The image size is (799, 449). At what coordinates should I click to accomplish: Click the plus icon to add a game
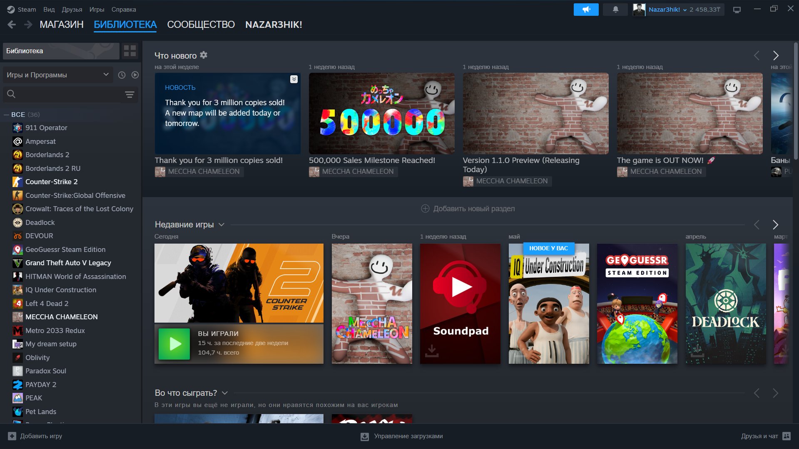point(12,436)
